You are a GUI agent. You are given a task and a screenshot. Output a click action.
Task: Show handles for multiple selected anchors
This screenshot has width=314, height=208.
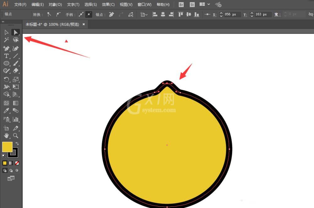81,14
